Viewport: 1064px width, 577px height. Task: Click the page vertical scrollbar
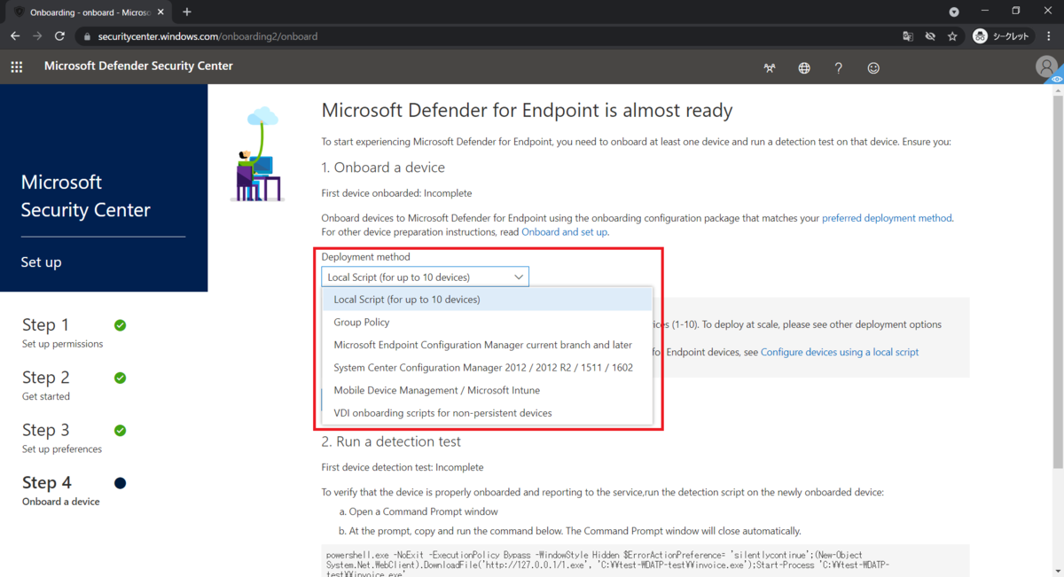click(x=1059, y=284)
